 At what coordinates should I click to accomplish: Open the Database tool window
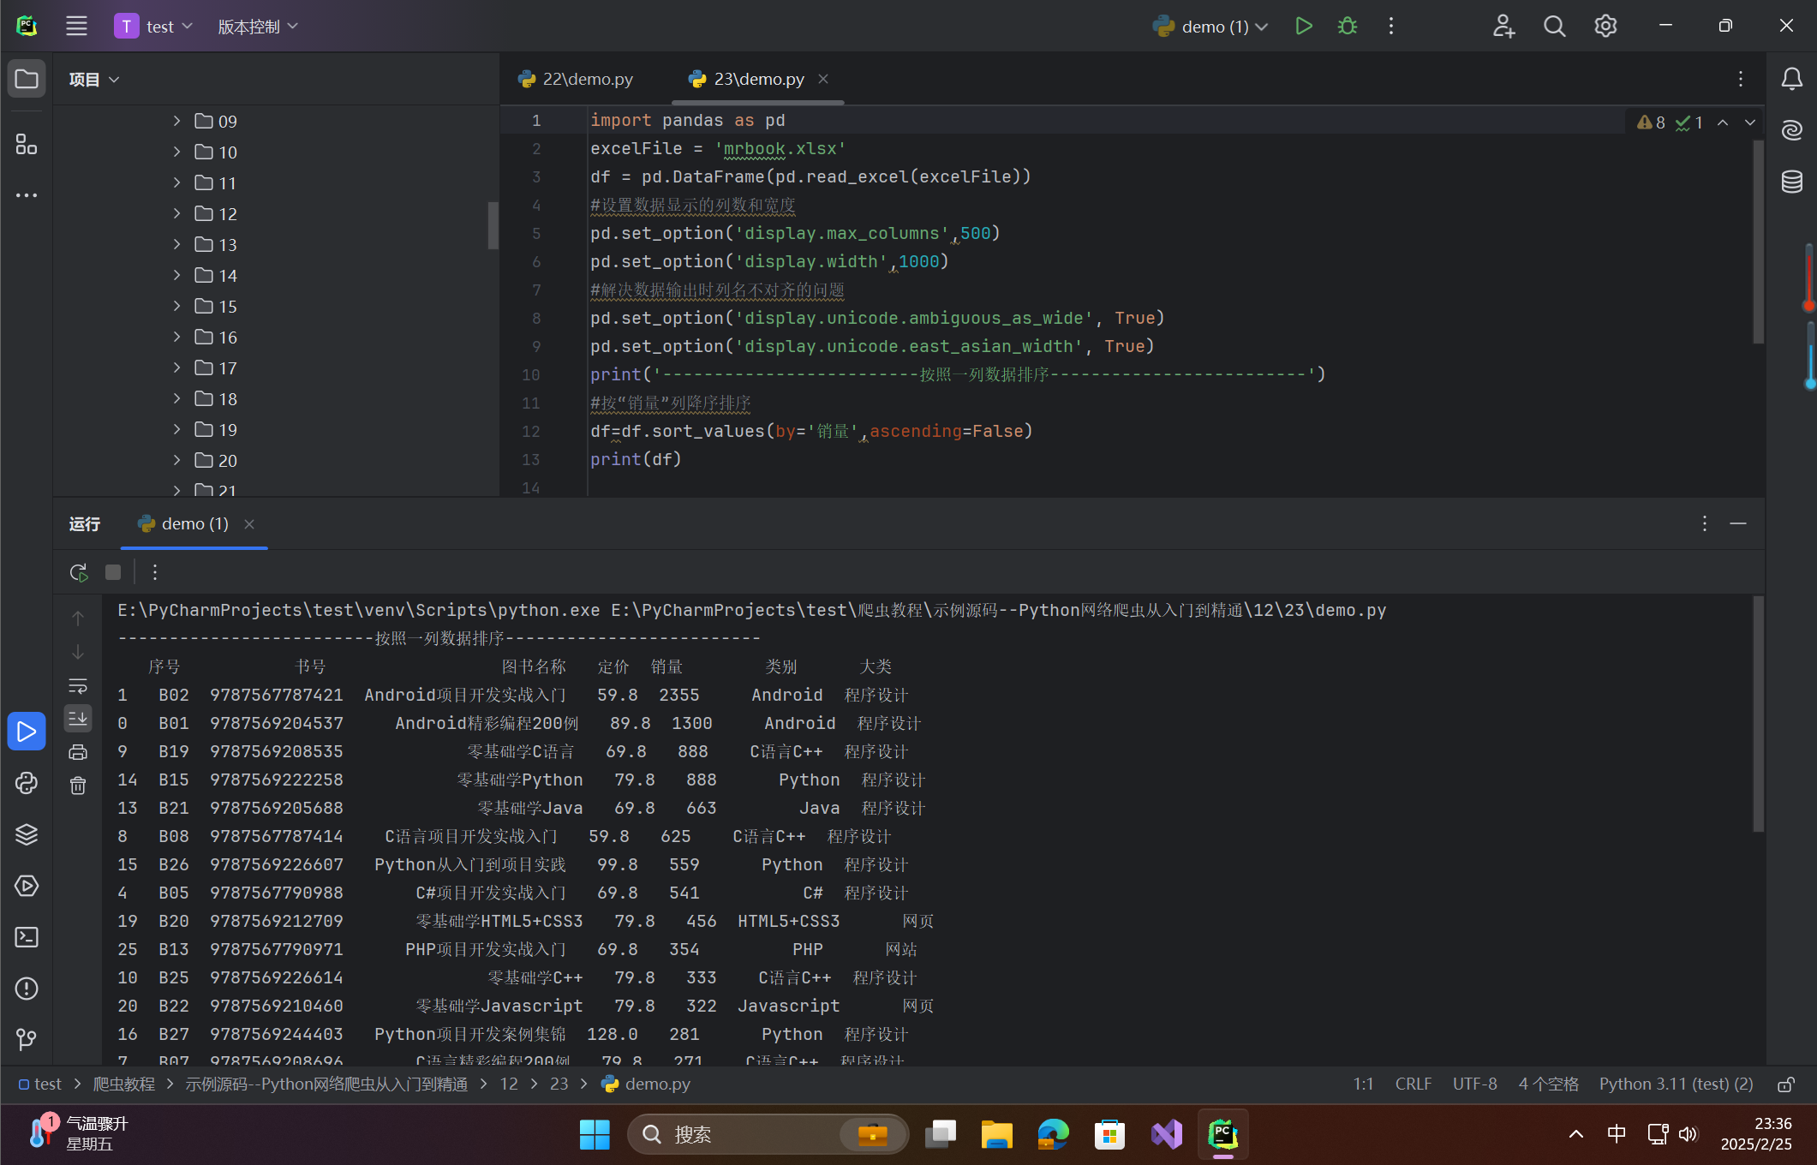pyautogui.click(x=1792, y=182)
